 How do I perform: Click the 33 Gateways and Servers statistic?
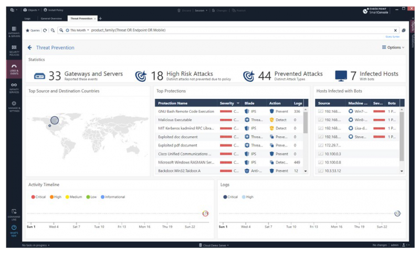tap(78, 75)
